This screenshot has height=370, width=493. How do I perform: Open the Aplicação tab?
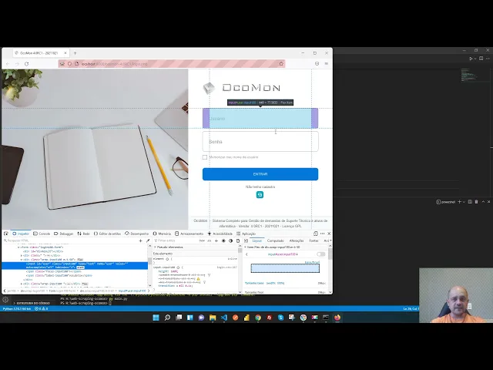(246, 234)
